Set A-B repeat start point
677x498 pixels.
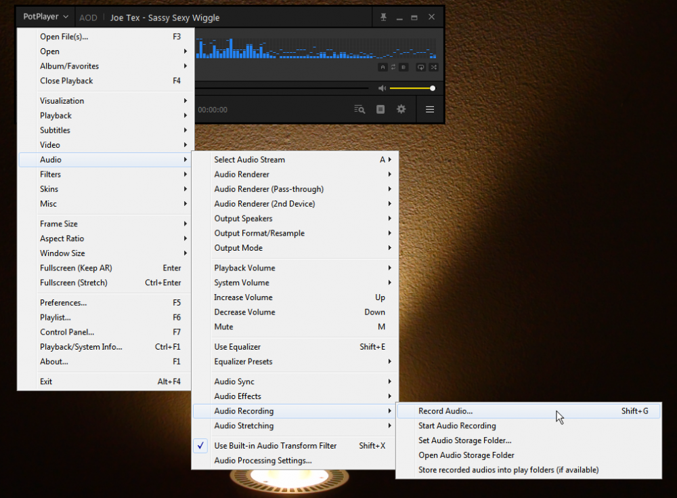pos(383,66)
